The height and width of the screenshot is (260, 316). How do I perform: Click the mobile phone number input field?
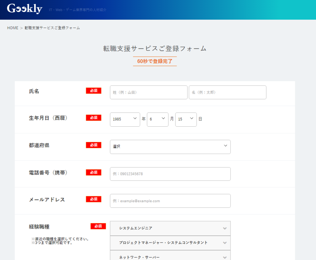tap(170, 174)
